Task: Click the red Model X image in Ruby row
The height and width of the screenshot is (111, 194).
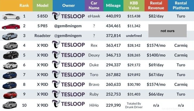Action: (11, 94)
